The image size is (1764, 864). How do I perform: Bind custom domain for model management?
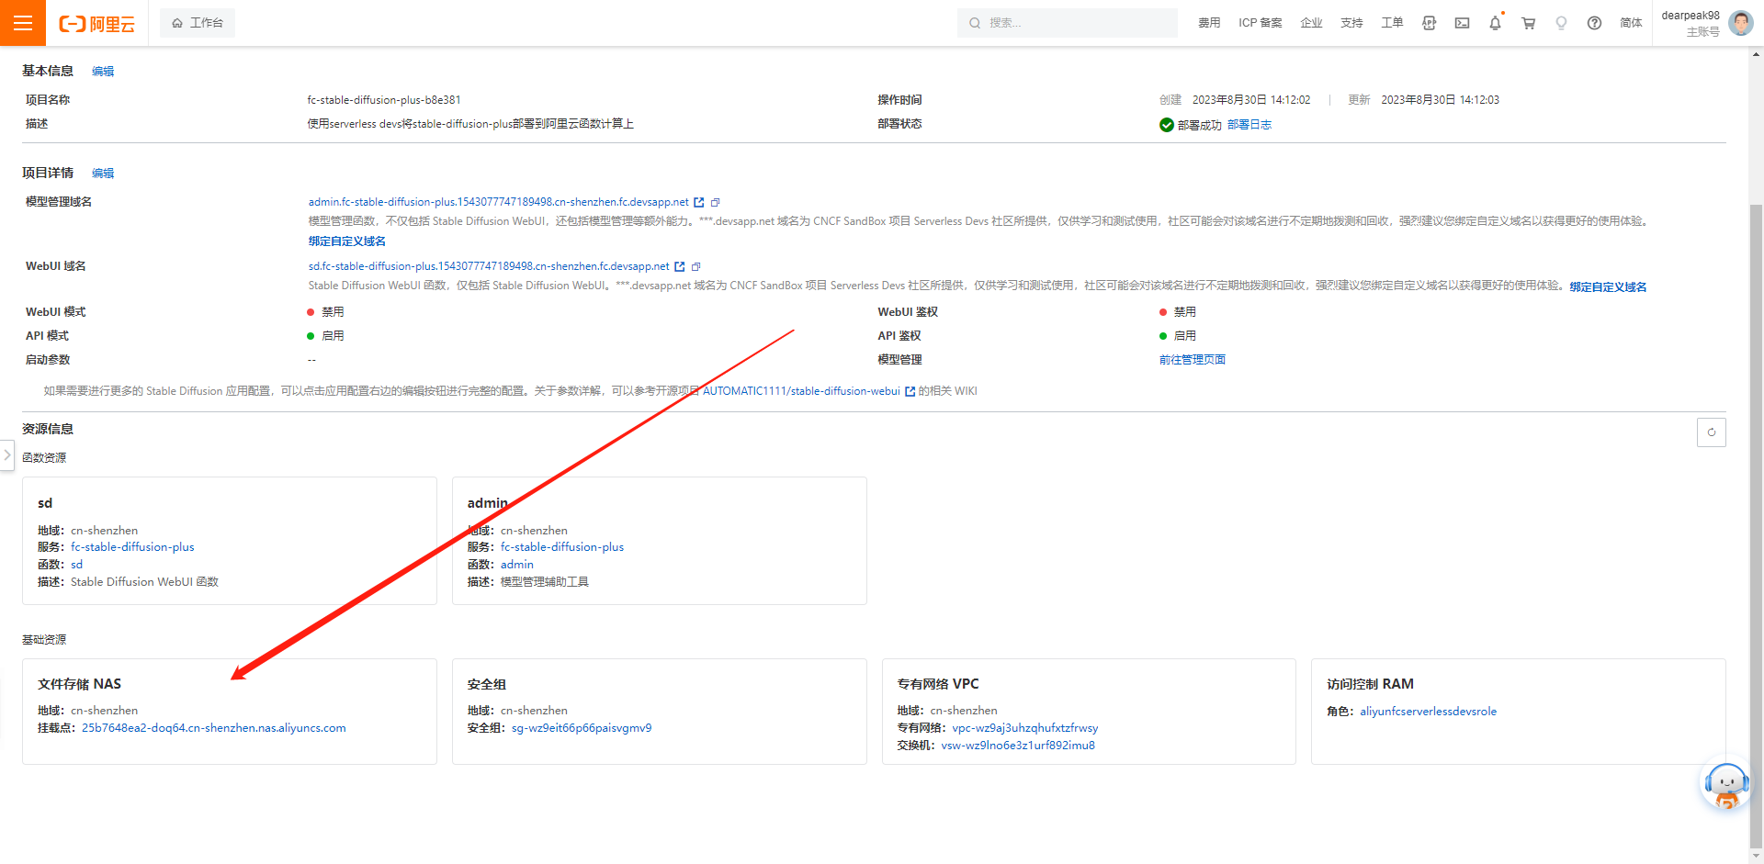point(347,241)
